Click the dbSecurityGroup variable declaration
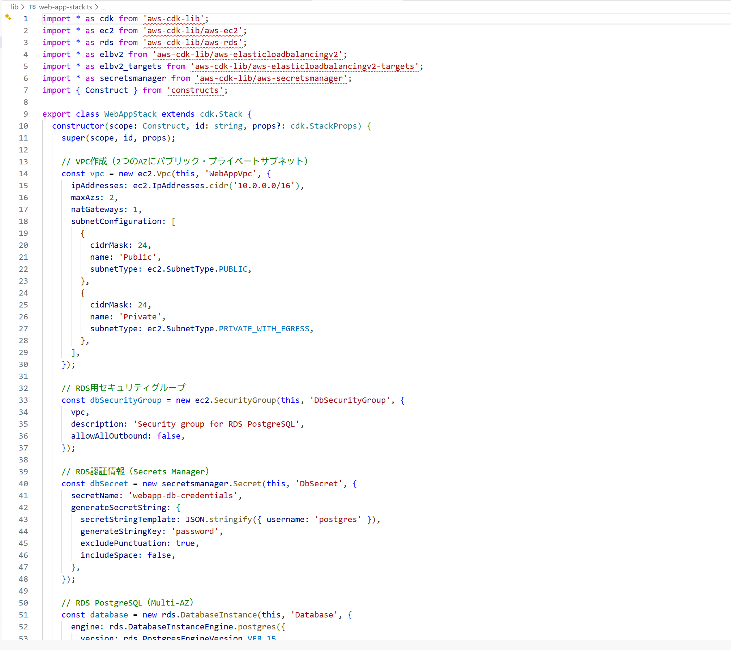The width and height of the screenshot is (731, 650). [x=125, y=400]
